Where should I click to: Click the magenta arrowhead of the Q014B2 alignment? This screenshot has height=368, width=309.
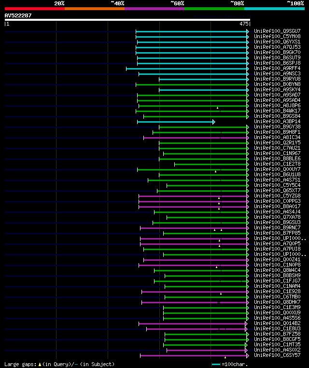tap(246, 324)
